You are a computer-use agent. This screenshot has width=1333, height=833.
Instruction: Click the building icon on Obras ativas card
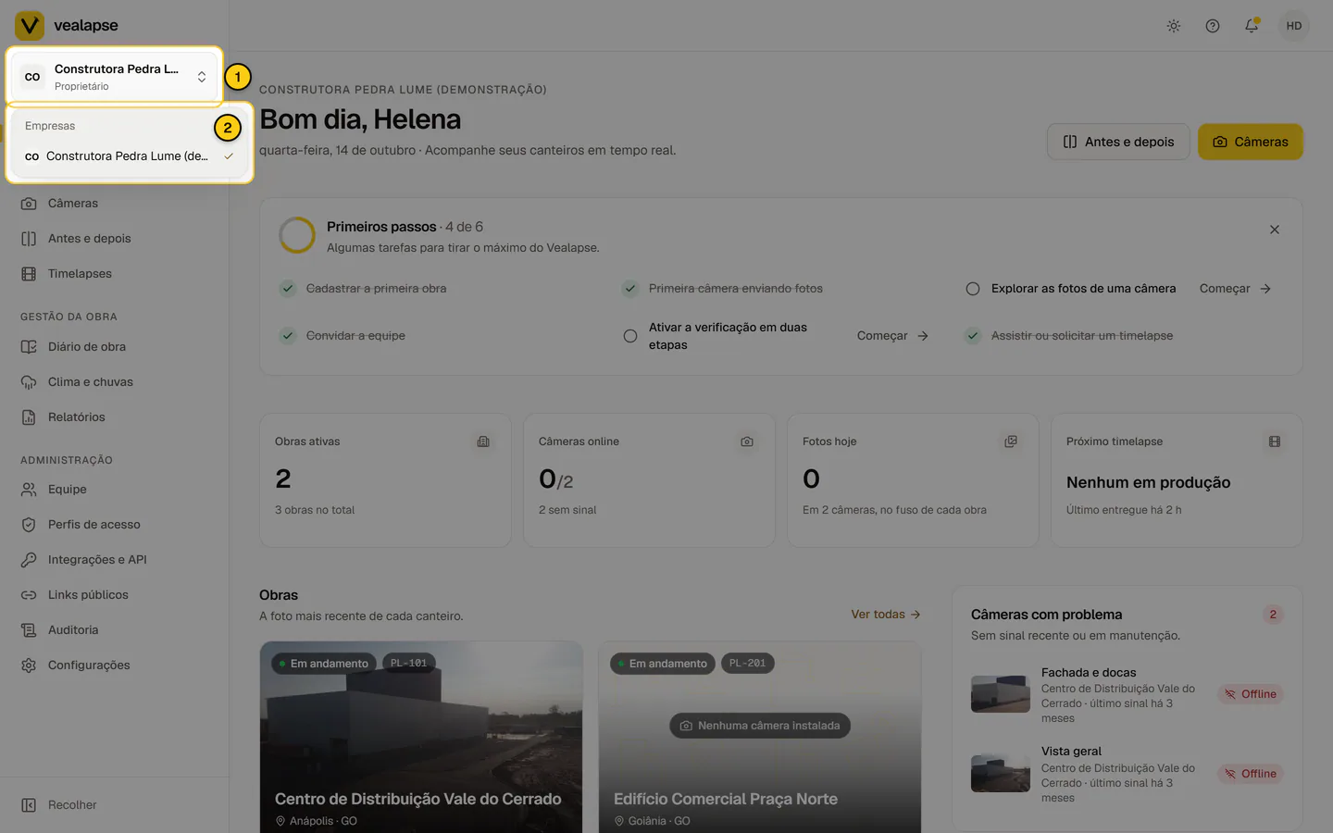click(483, 441)
